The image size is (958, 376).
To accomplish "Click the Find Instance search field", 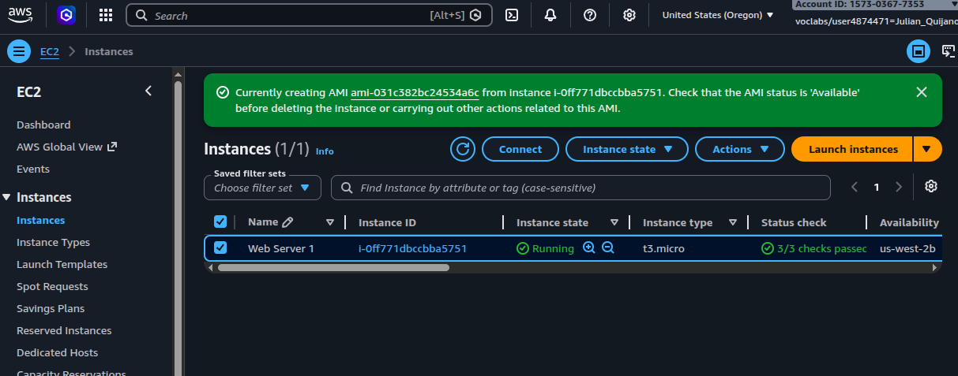I will click(x=580, y=188).
